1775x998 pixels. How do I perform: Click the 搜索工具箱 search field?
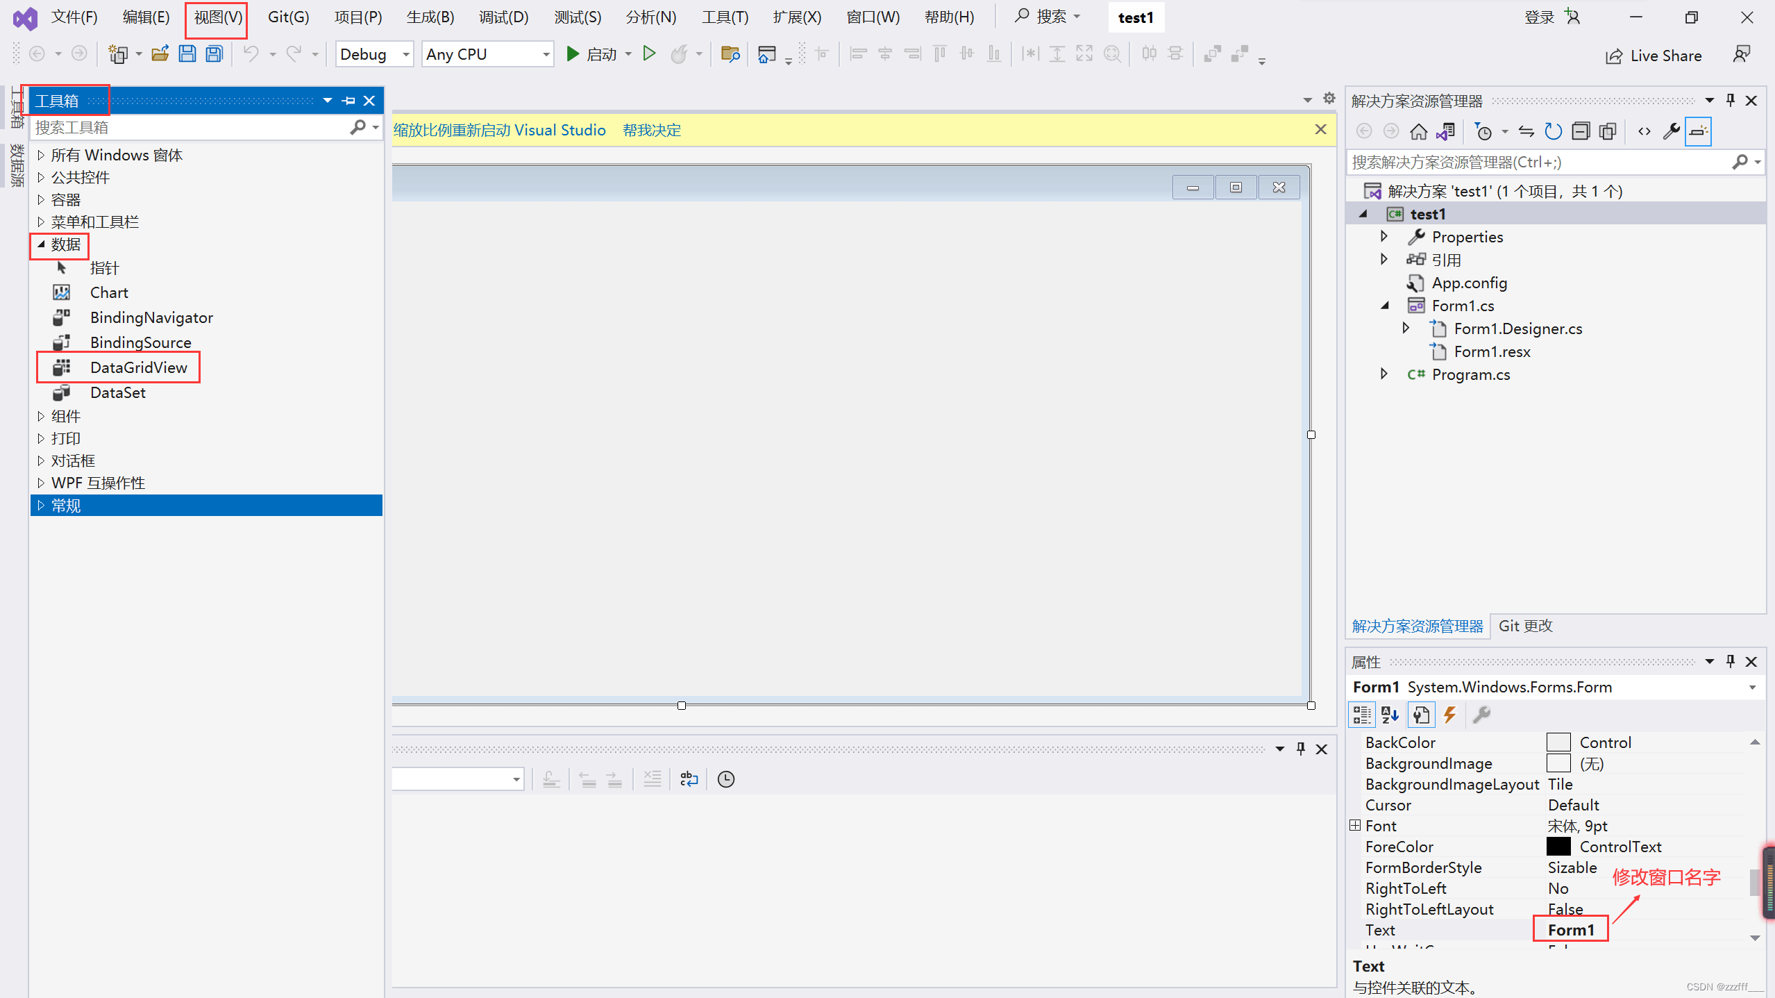191,127
